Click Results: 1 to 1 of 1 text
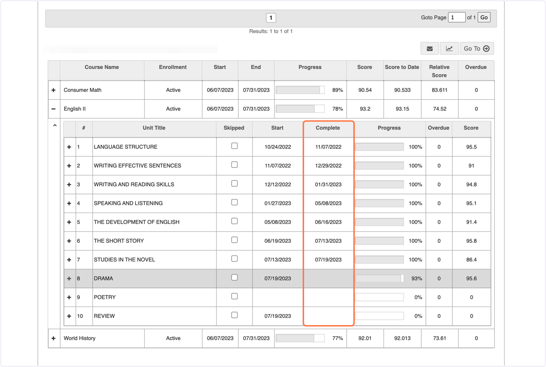546x367 pixels. [271, 31]
